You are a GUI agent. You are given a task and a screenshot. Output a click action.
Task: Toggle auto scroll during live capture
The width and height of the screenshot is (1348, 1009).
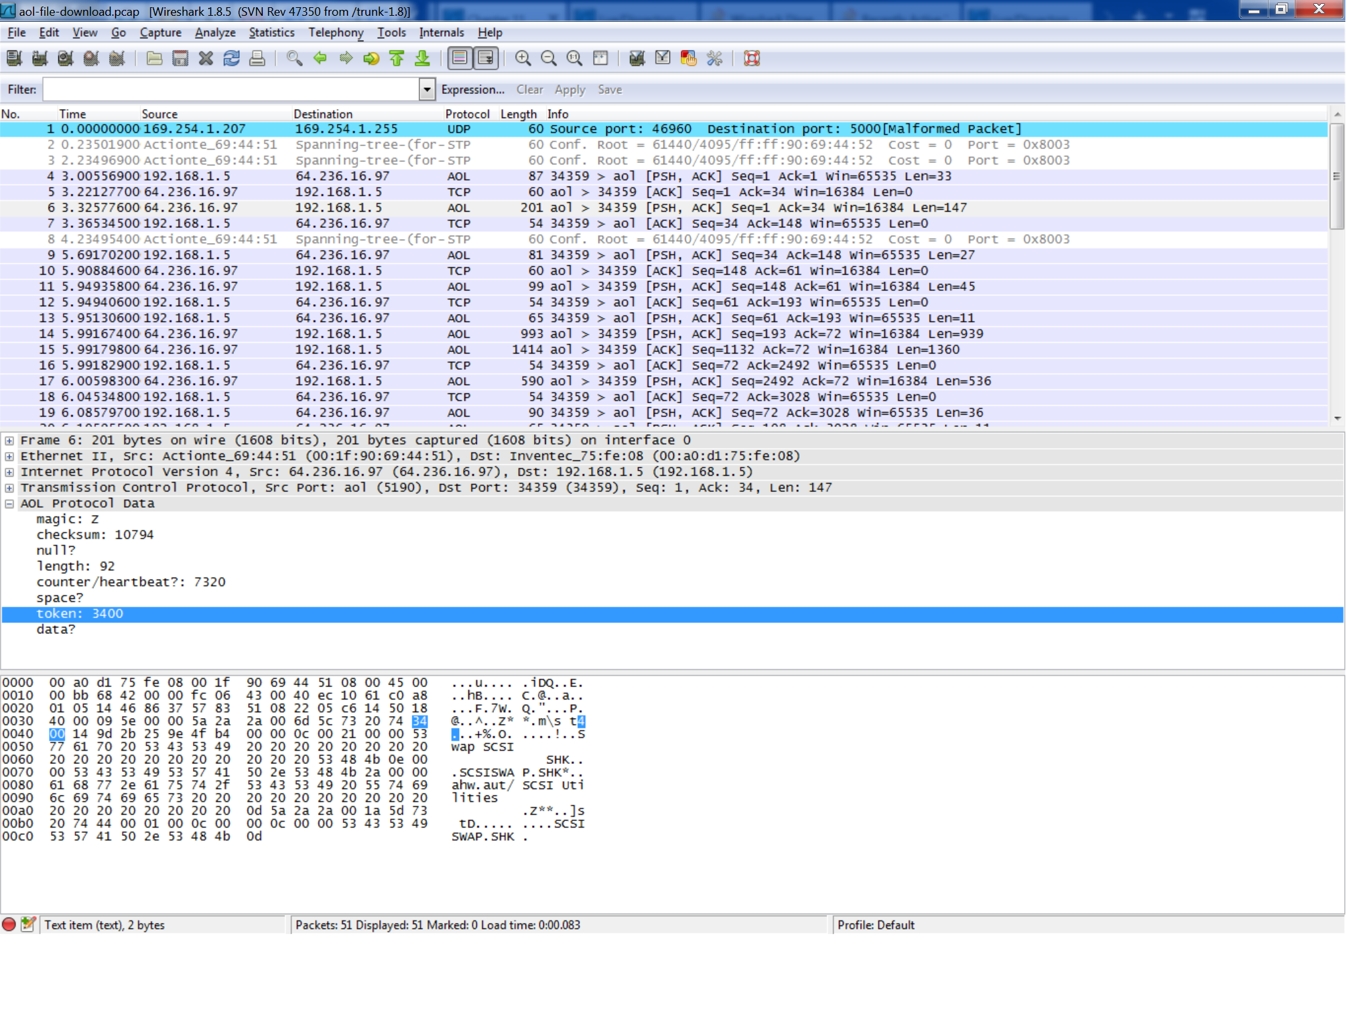coord(486,58)
